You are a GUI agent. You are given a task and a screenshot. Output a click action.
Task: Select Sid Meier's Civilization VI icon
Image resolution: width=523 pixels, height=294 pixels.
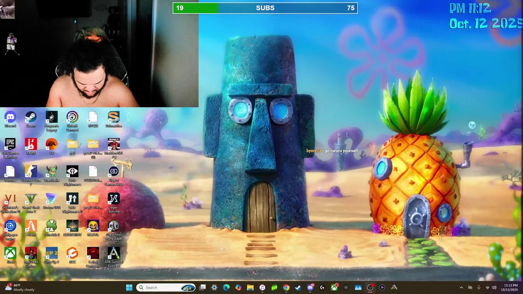[x=10, y=203]
